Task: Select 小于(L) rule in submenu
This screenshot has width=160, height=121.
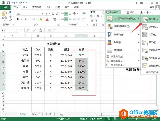Action: coord(150,27)
